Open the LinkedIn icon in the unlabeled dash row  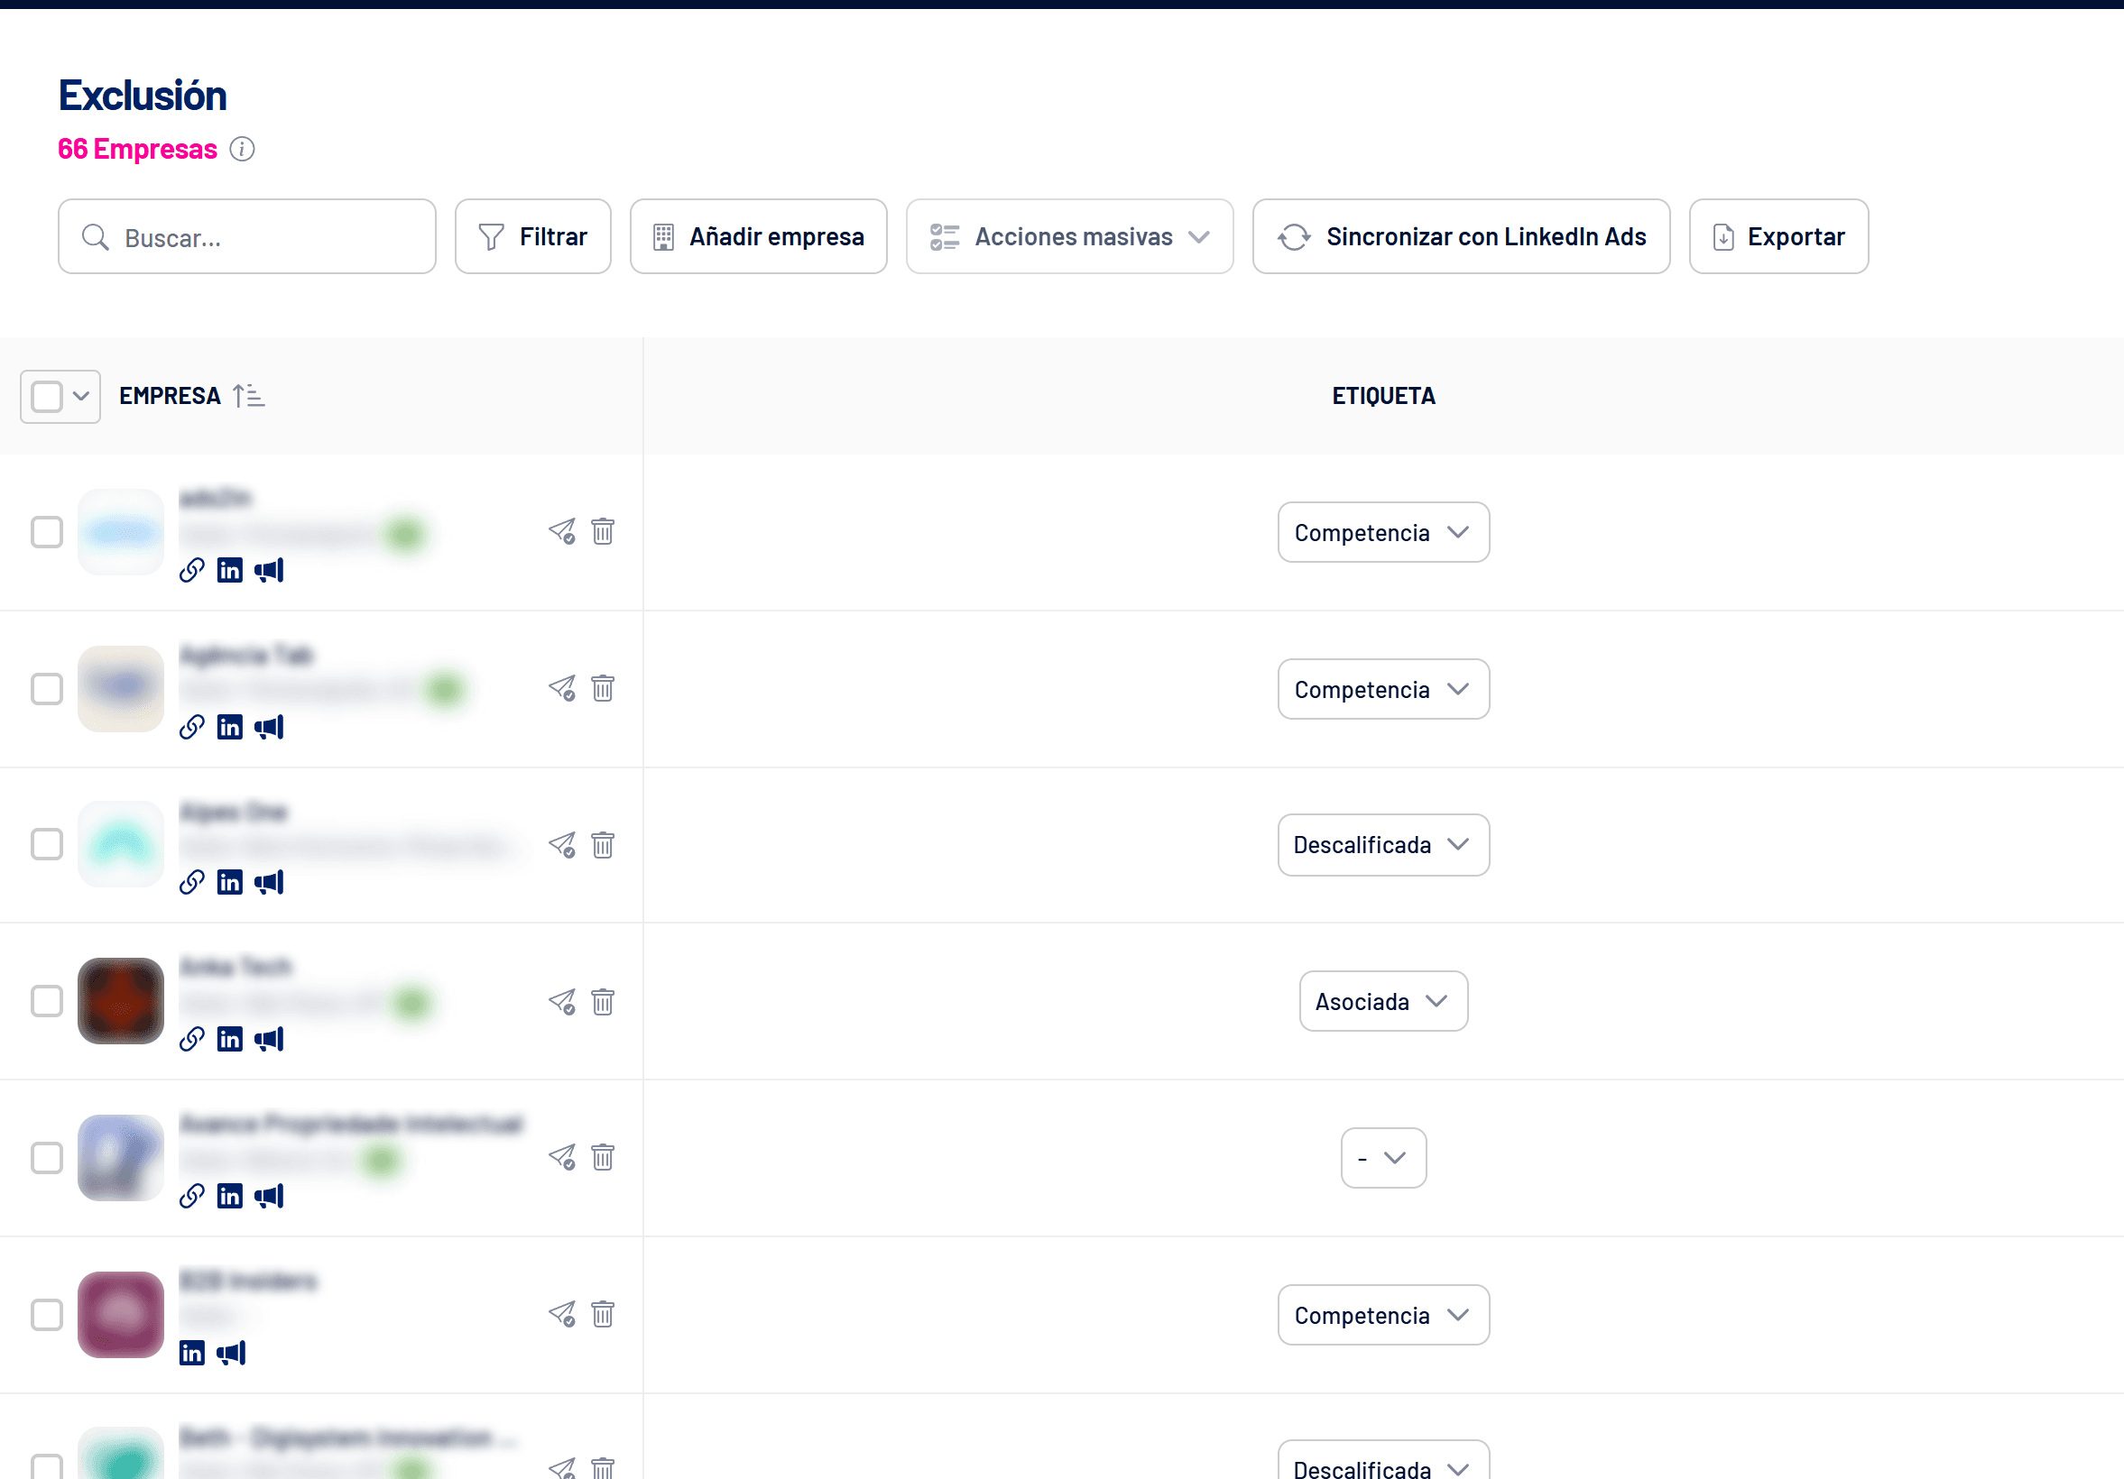(229, 1197)
